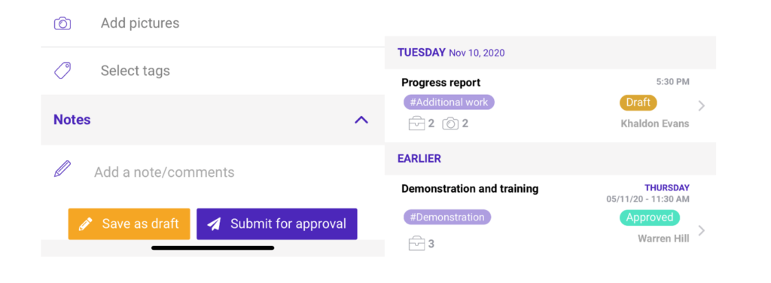Collapse the Notes section chevron
Screen dimensions: 771x283
[361, 120]
